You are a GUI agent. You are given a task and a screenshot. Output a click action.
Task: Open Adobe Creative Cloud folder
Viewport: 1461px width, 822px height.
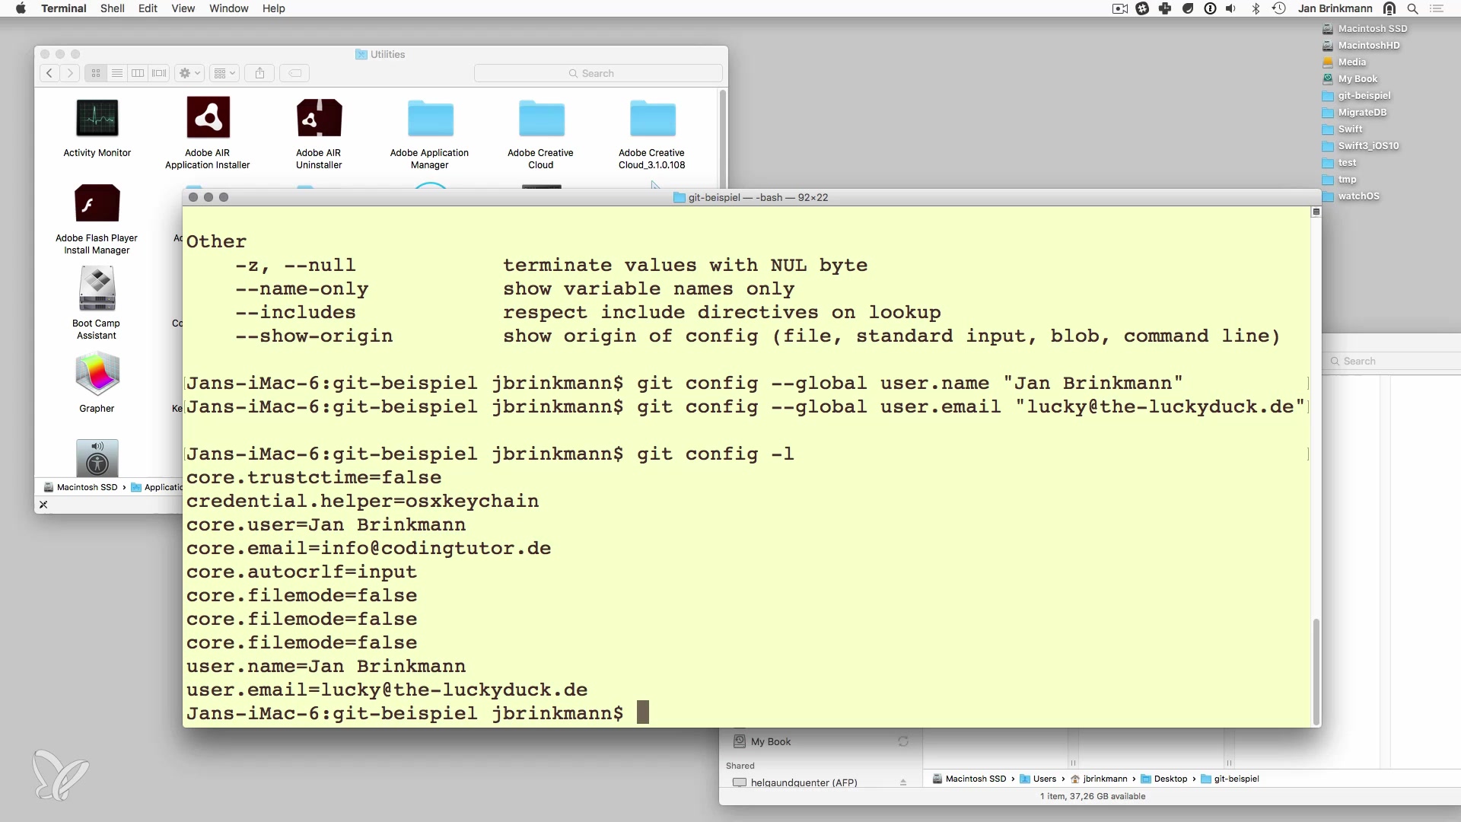point(541,119)
